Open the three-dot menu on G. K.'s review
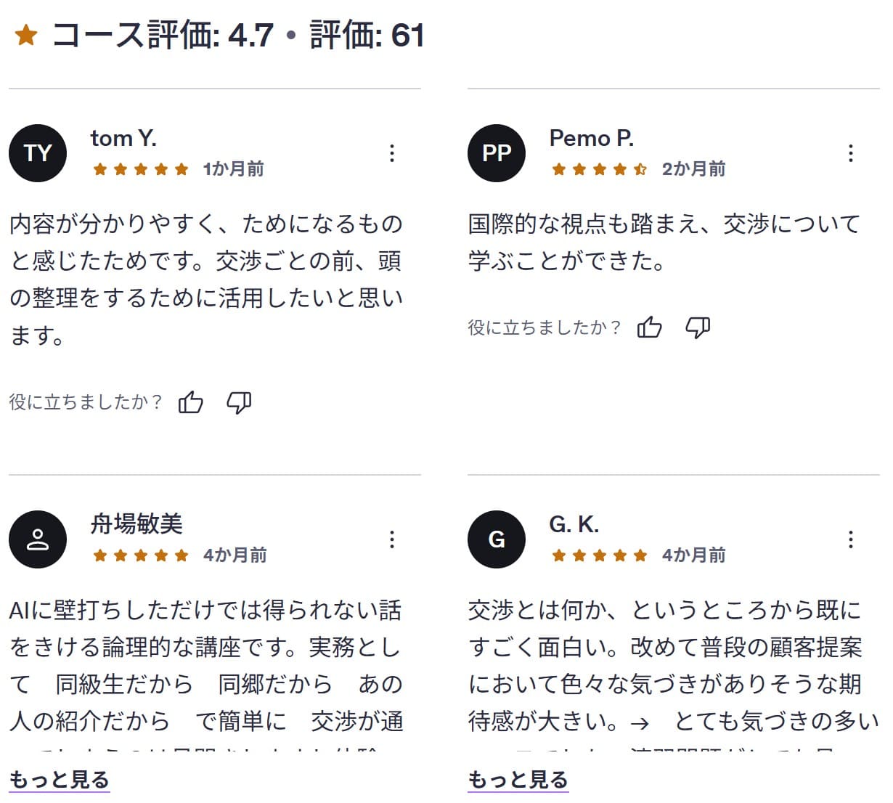Viewport: 893px width, 803px height. click(851, 539)
